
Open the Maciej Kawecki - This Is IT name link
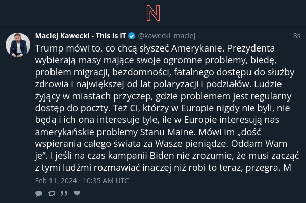[81, 36]
